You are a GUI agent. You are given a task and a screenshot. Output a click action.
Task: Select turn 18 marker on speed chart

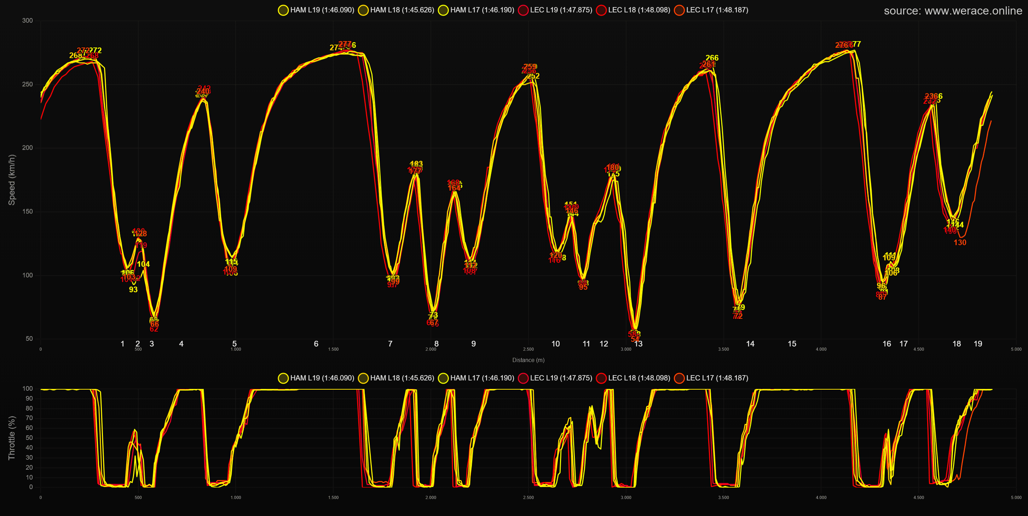[x=957, y=344]
